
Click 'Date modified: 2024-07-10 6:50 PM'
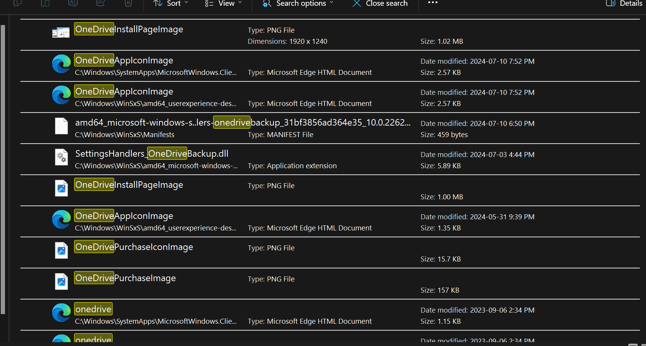[477, 124]
